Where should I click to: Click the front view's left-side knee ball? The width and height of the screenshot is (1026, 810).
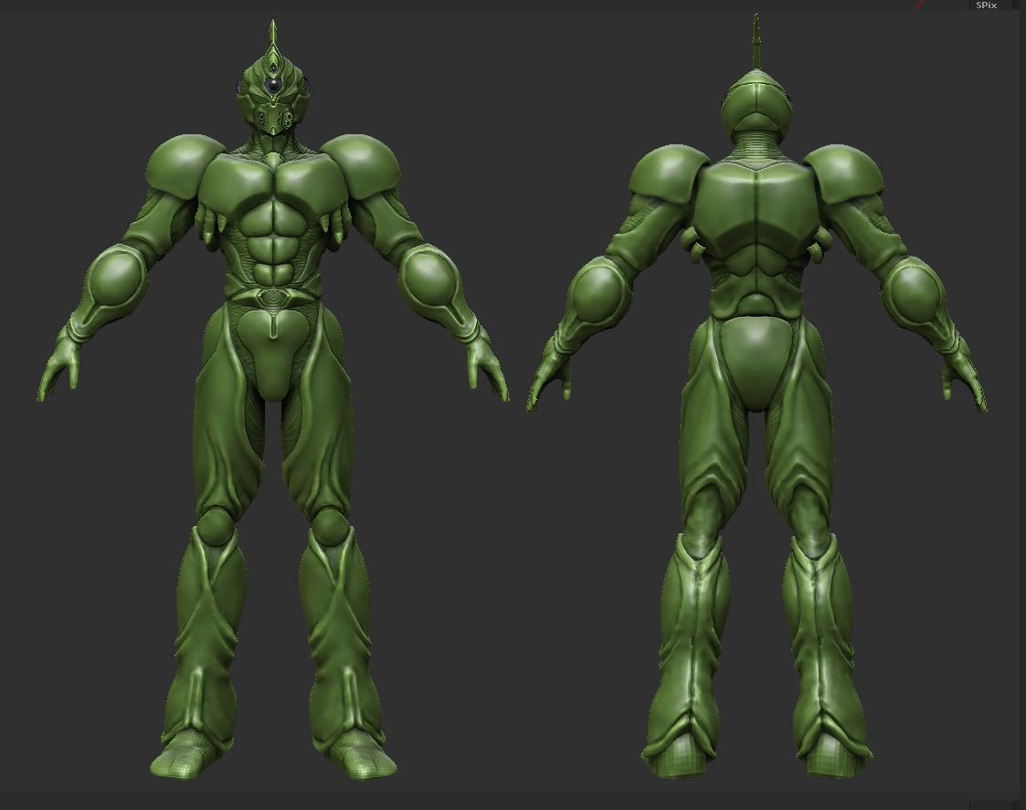[215, 525]
